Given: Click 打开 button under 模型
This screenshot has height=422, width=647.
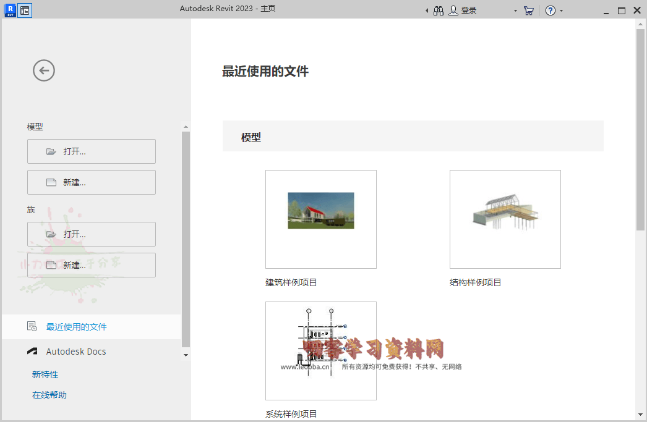Looking at the screenshot, I should [92, 151].
